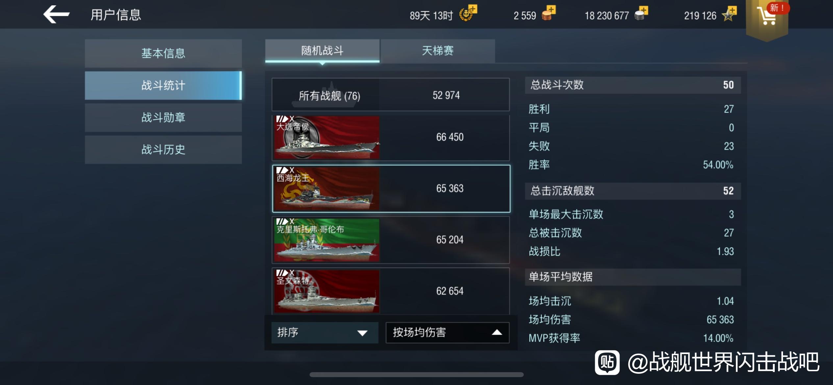Select the 所有战舰 (76) row

(x=391, y=95)
